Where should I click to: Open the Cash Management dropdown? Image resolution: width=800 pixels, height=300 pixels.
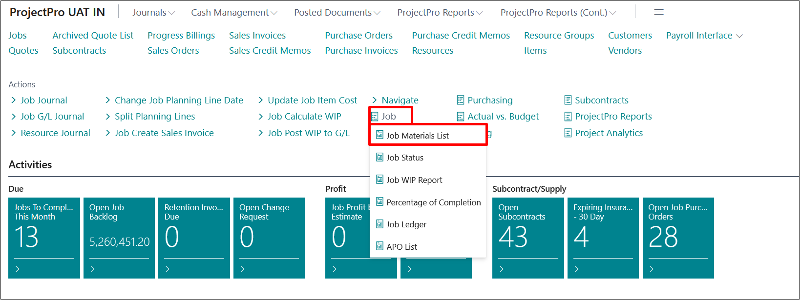tap(233, 13)
